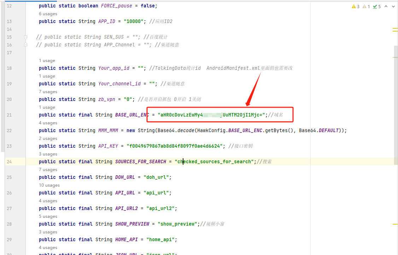Open '1 usage' hint above Your_app_id
Image resolution: width=398 pixels, height=255 pixels.
(x=47, y=61)
